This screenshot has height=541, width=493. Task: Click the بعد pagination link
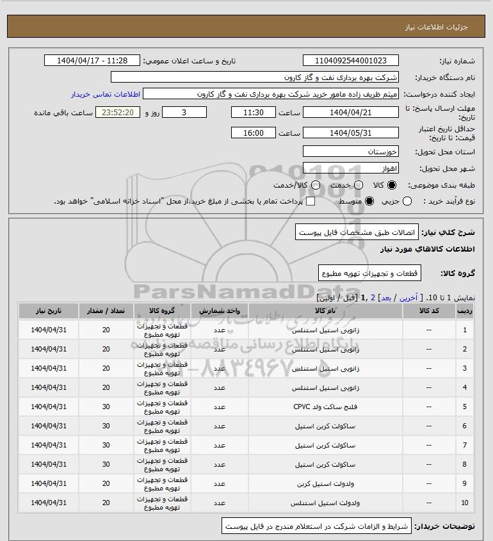tap(385, 298)
